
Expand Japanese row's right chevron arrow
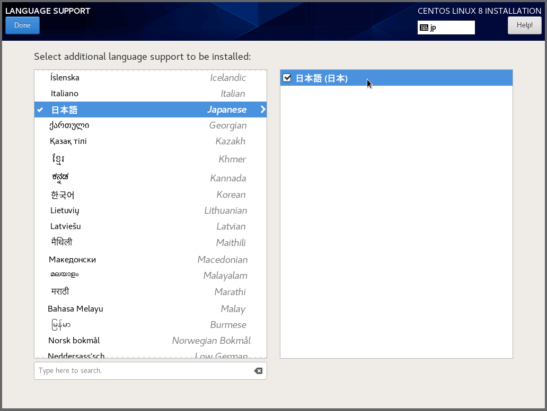262,109
